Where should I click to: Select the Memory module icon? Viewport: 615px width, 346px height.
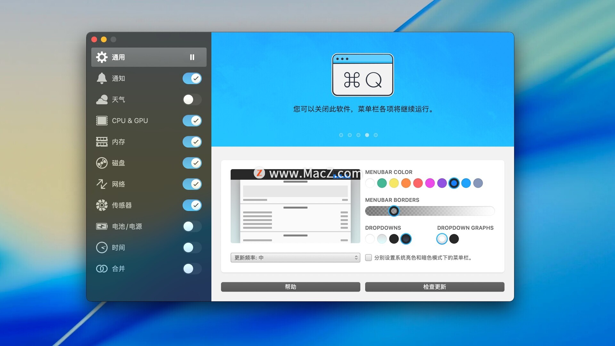point(102,142)
